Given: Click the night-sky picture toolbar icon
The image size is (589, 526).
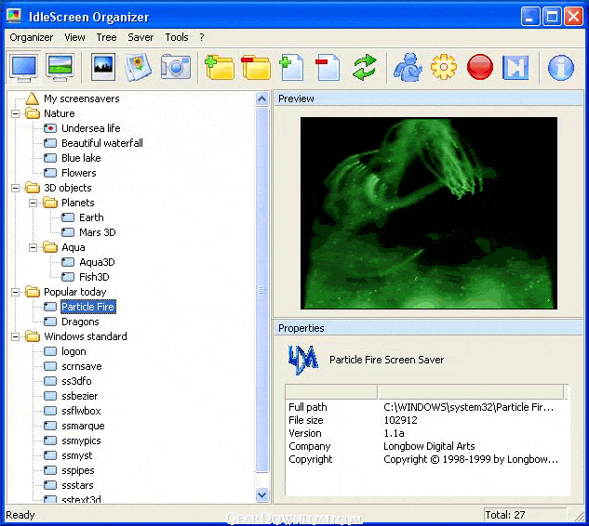Looking at the screenshot, I should pos(103,67).
